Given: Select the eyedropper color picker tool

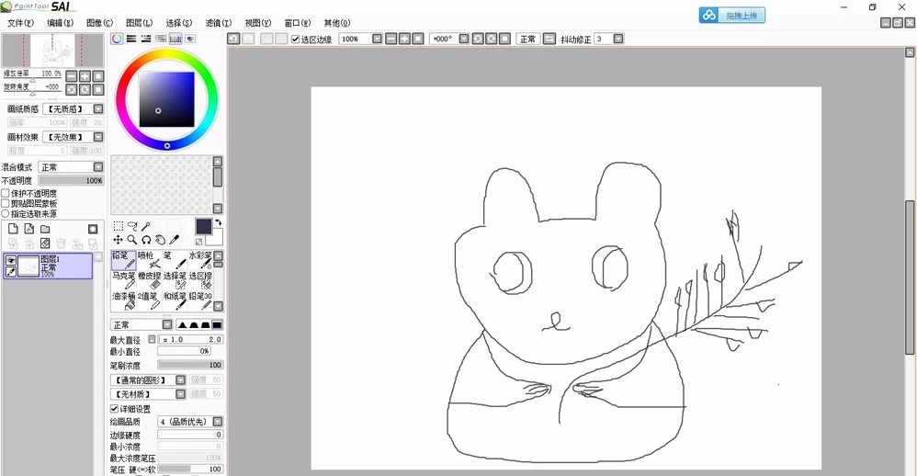Looking at the screenshot, I should click(175, 240).
